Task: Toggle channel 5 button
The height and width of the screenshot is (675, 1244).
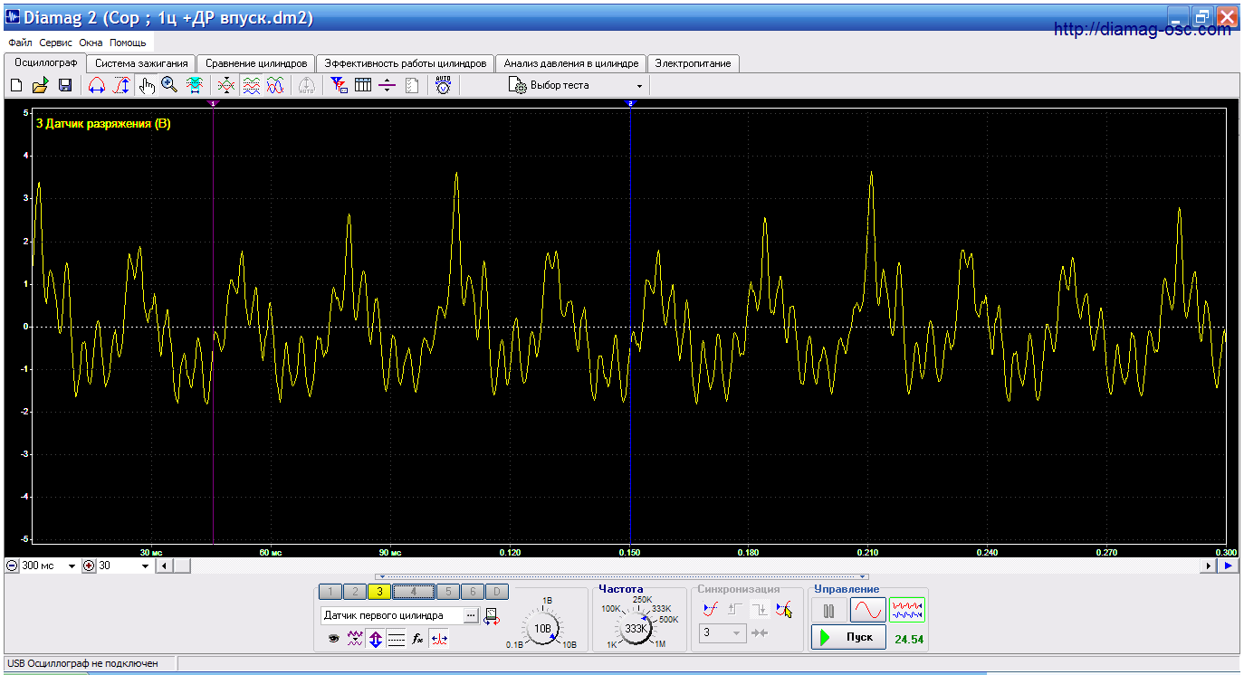Action: coord(447,592)
